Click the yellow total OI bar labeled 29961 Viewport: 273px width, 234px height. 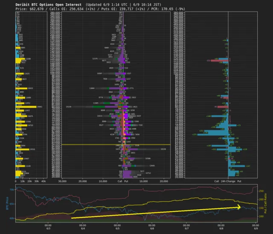point(26,107)
